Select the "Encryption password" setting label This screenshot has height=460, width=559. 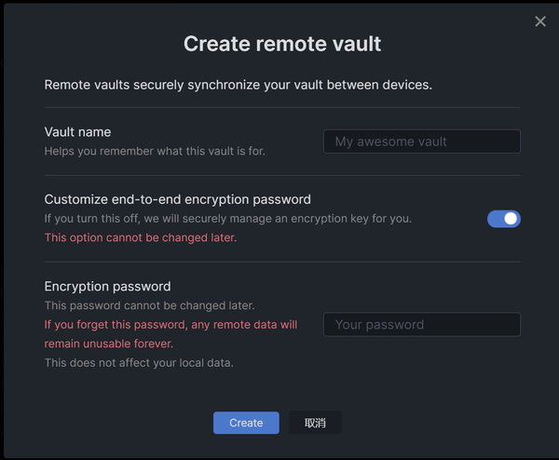(108, 287)
